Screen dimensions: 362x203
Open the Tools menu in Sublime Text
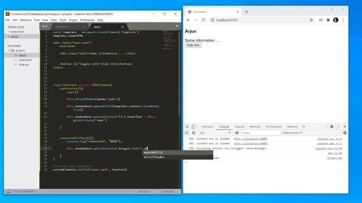point(63,20)
